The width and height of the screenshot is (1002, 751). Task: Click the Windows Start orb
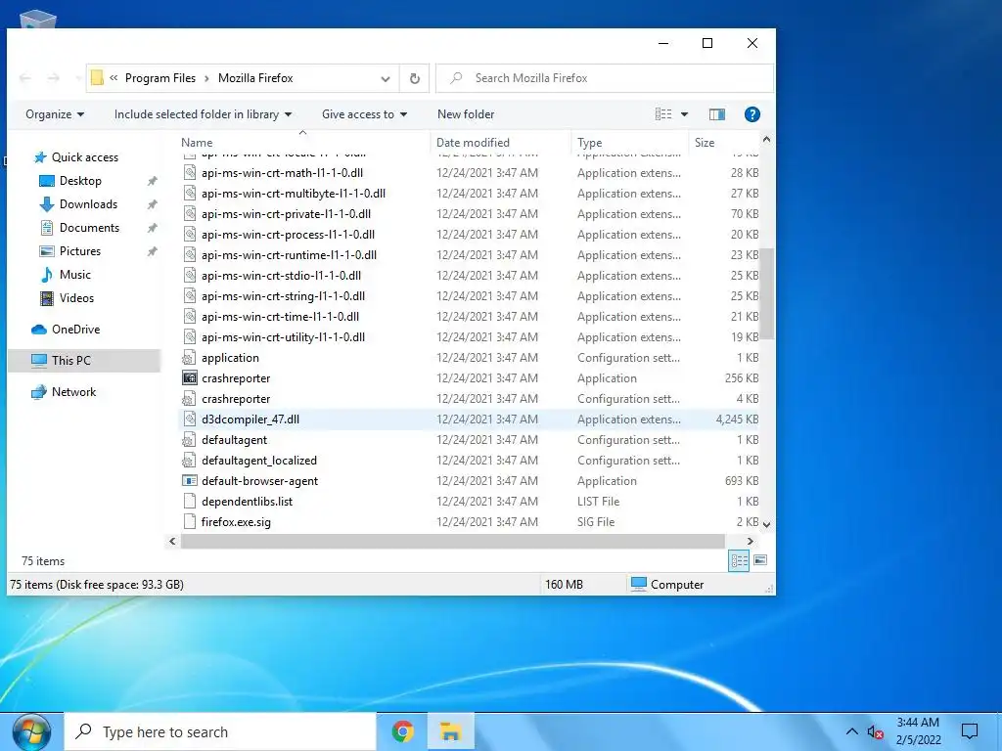coord(31,732)
